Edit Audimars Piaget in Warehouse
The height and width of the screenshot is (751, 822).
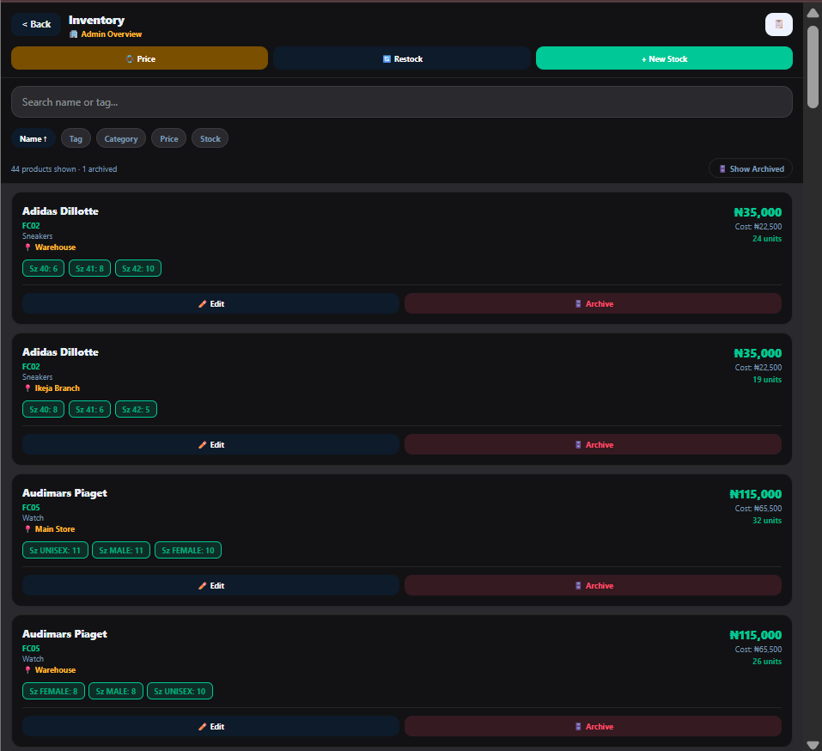(210, 726)
